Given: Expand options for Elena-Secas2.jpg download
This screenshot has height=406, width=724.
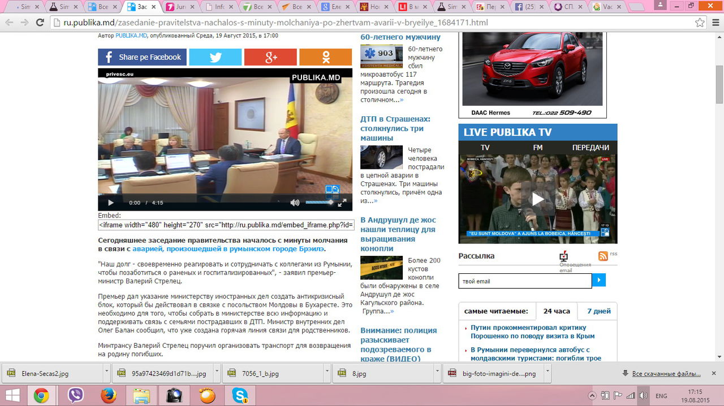Looking at the screenshot, I should [106, 373].
